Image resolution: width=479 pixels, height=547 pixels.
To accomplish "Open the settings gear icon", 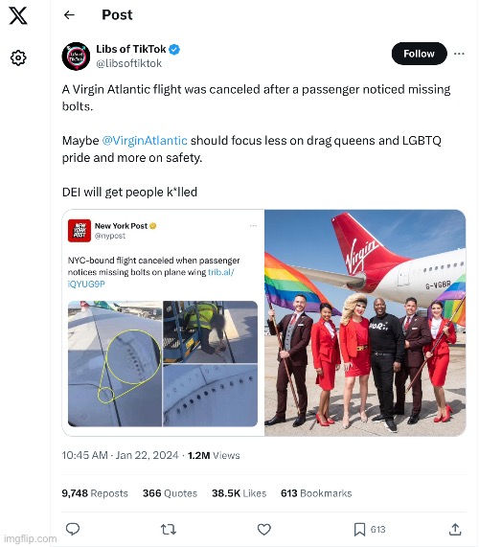I will click(x=18, y=57).
